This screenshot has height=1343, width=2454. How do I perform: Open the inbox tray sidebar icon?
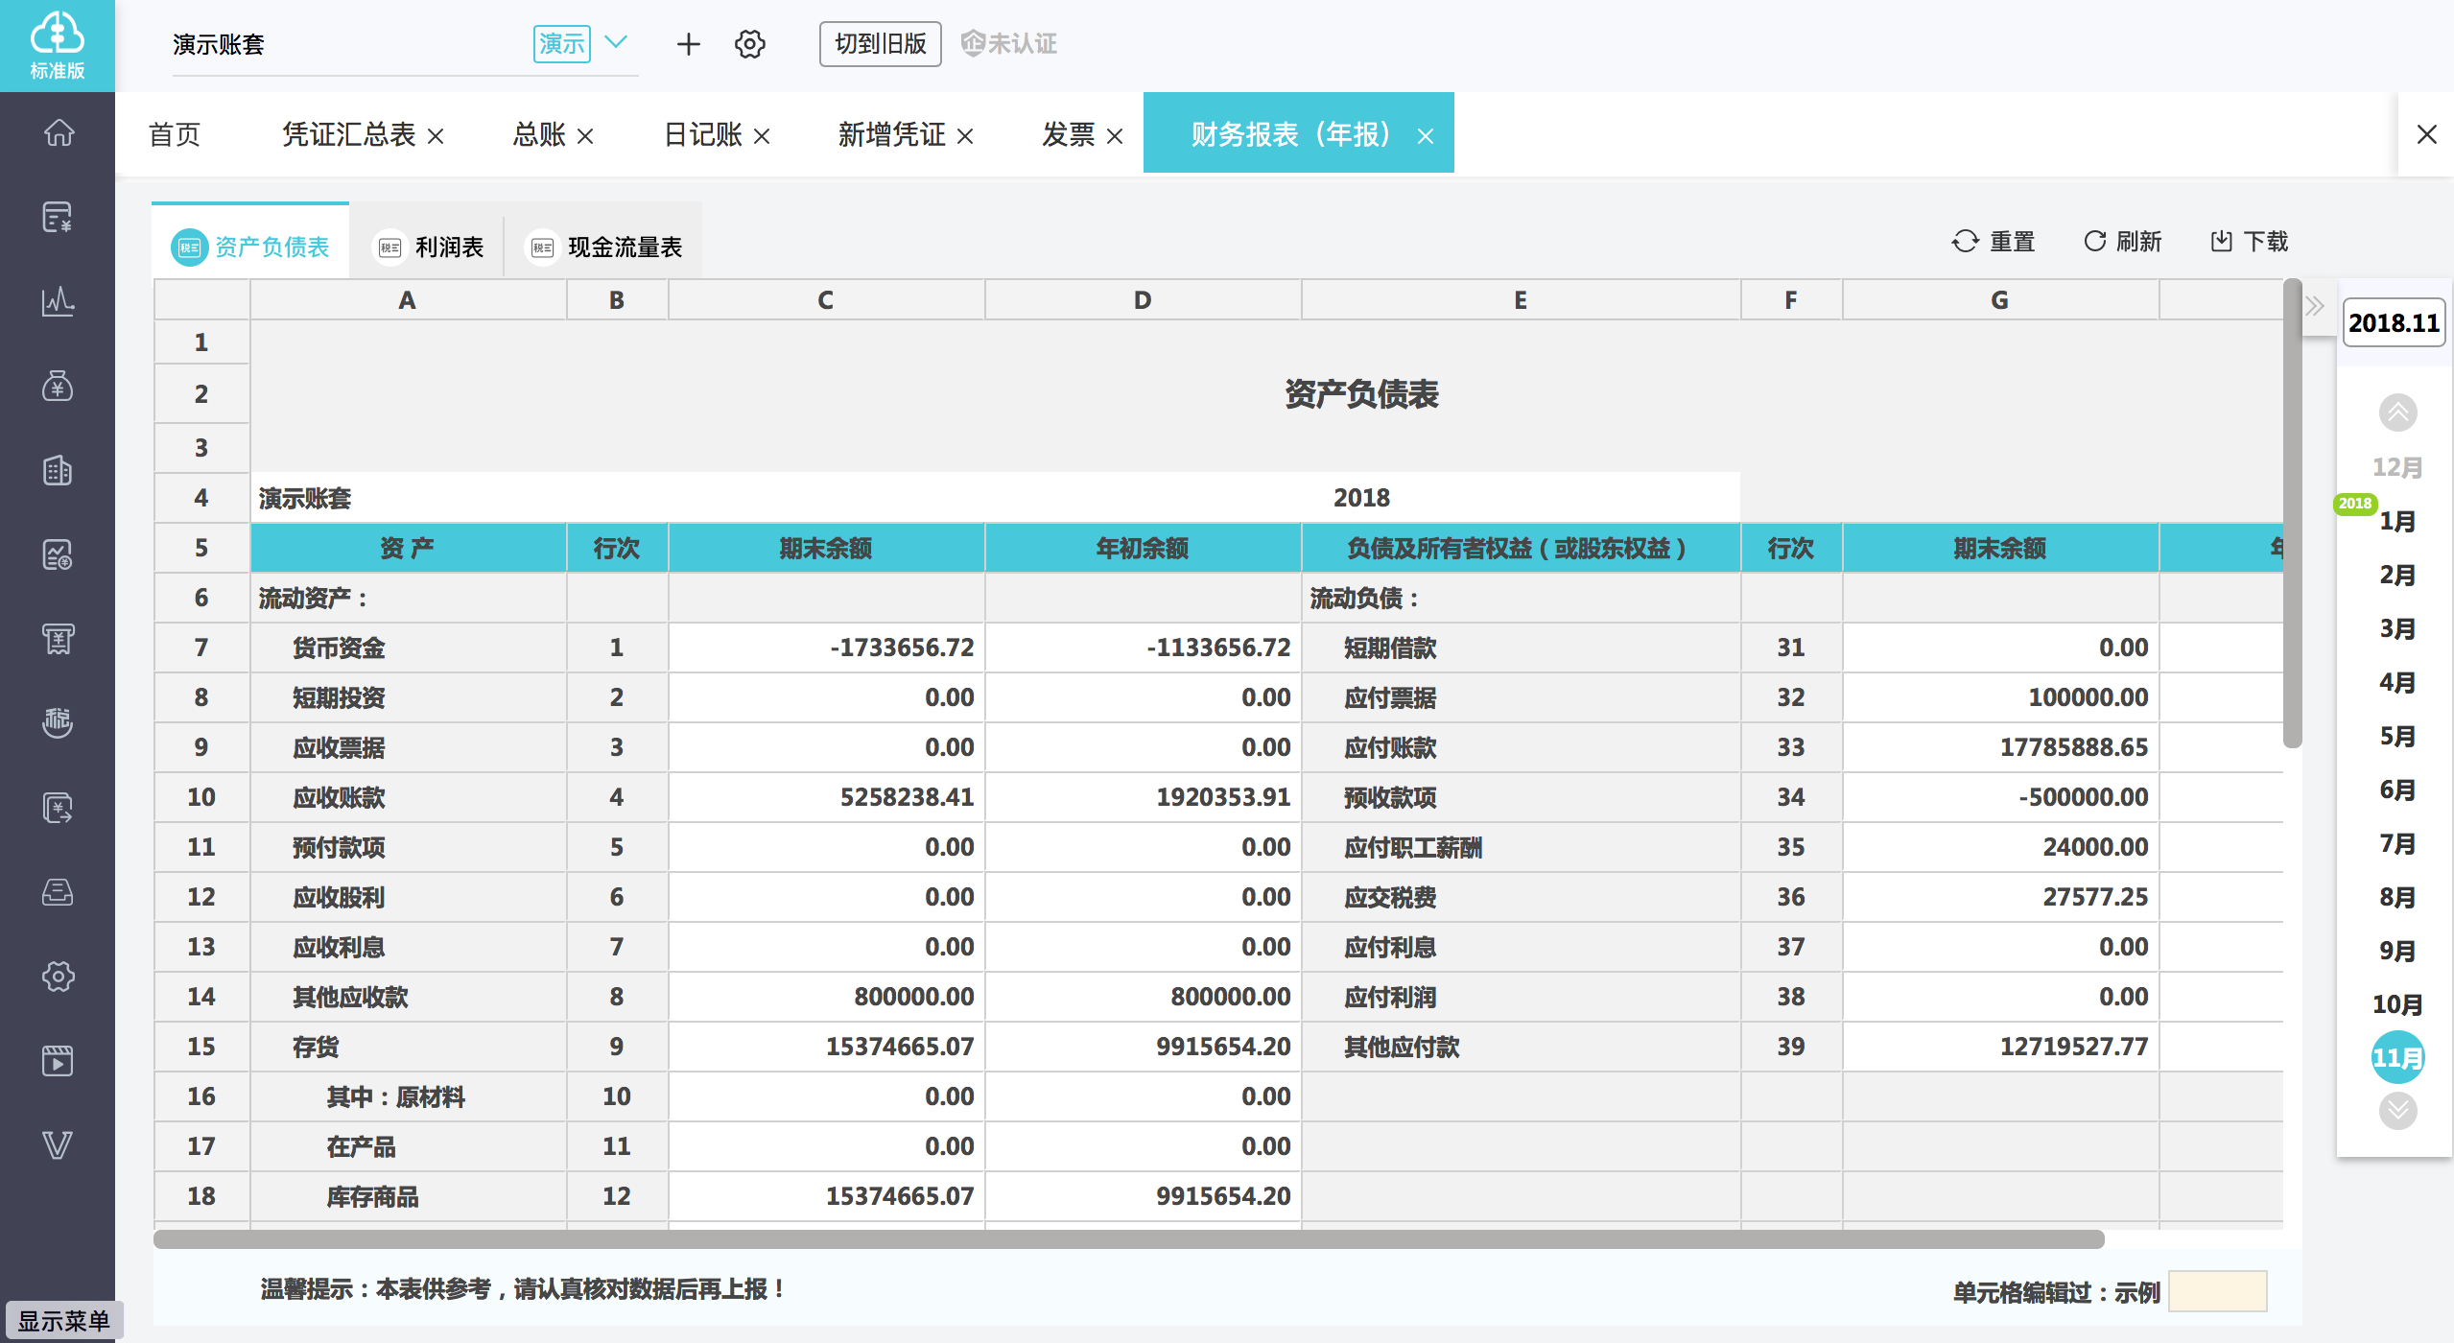[x=58, y=892]
